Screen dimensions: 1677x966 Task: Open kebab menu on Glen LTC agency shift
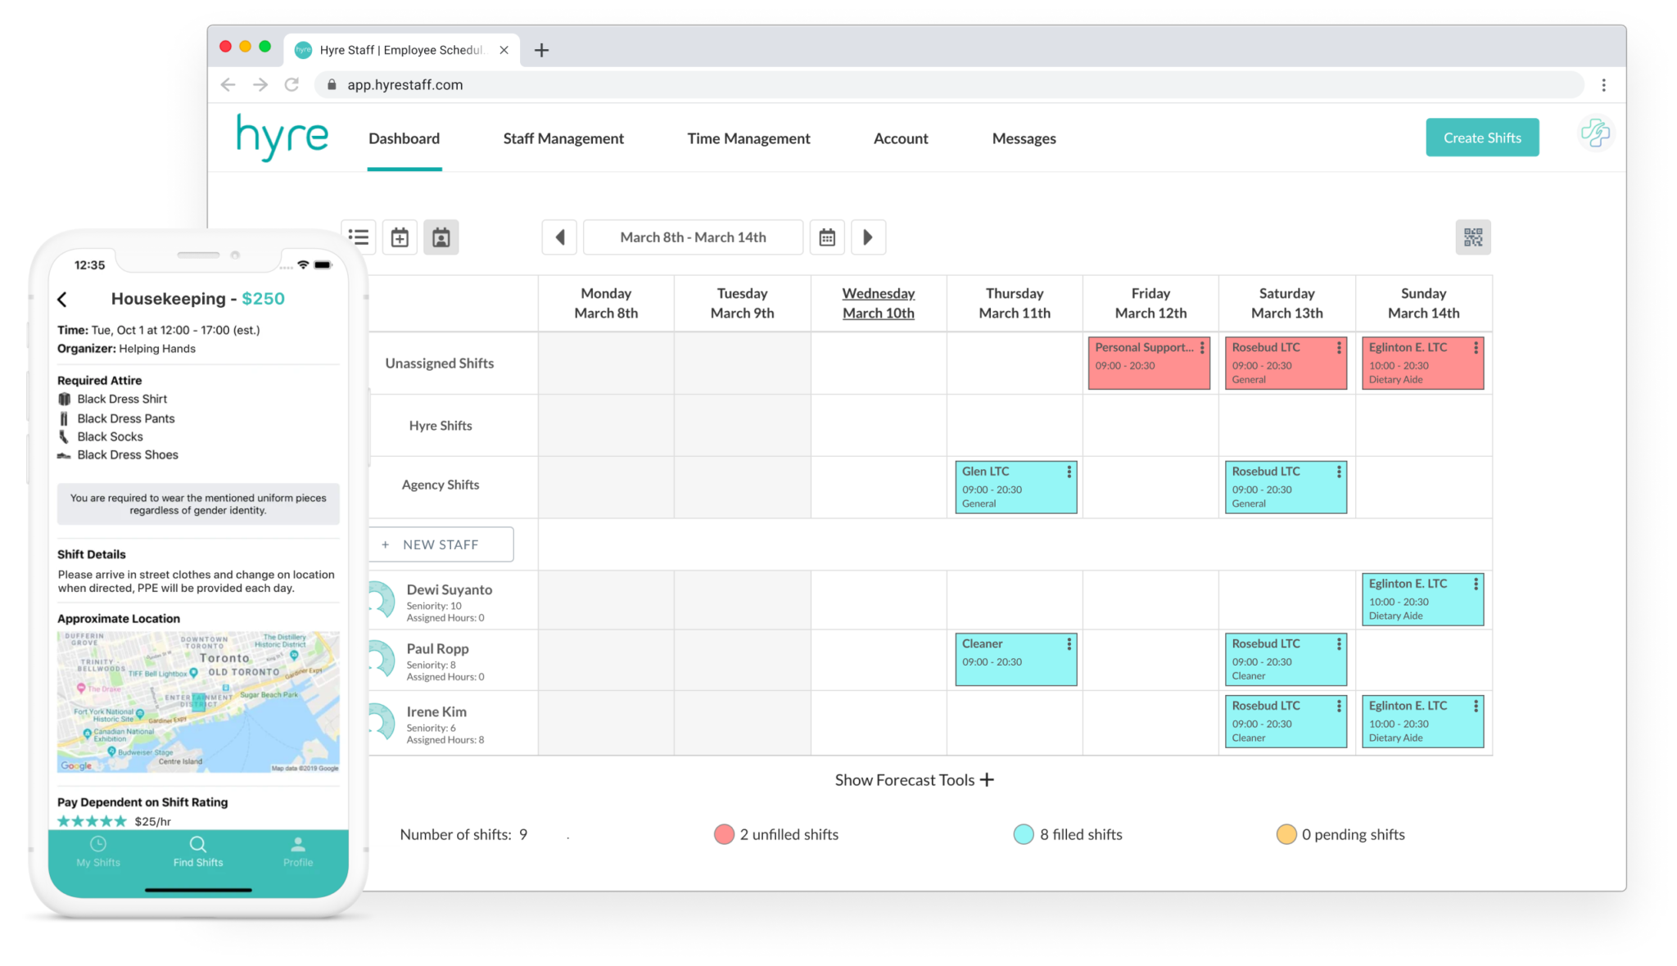click(1068, 472)
